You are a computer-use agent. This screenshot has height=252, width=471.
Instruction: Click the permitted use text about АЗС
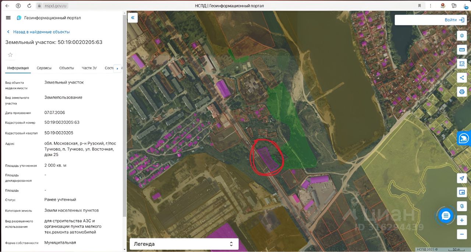(x=73, y=226)
